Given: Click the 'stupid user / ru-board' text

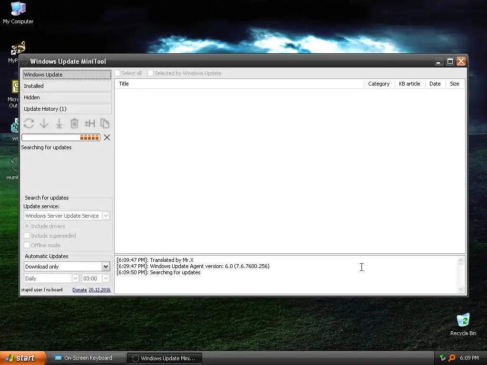Looking at the screenshot, I should click(x=42, y=289).
